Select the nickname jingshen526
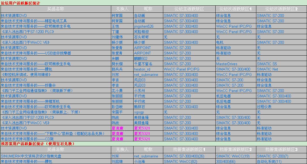The width and height of the screenshot is (307, 164). point(144,26)
